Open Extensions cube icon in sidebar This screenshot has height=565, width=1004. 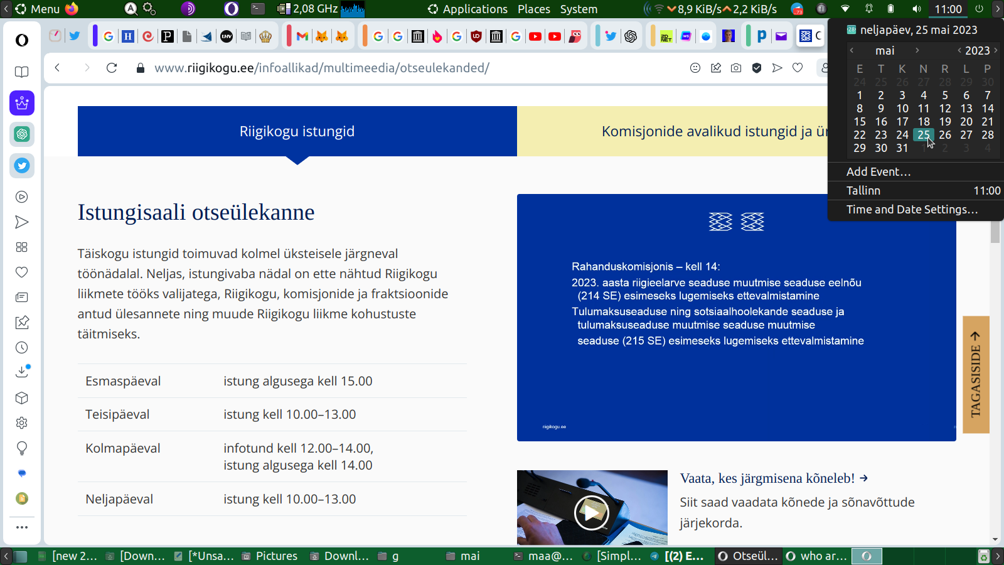click(22, 398)
